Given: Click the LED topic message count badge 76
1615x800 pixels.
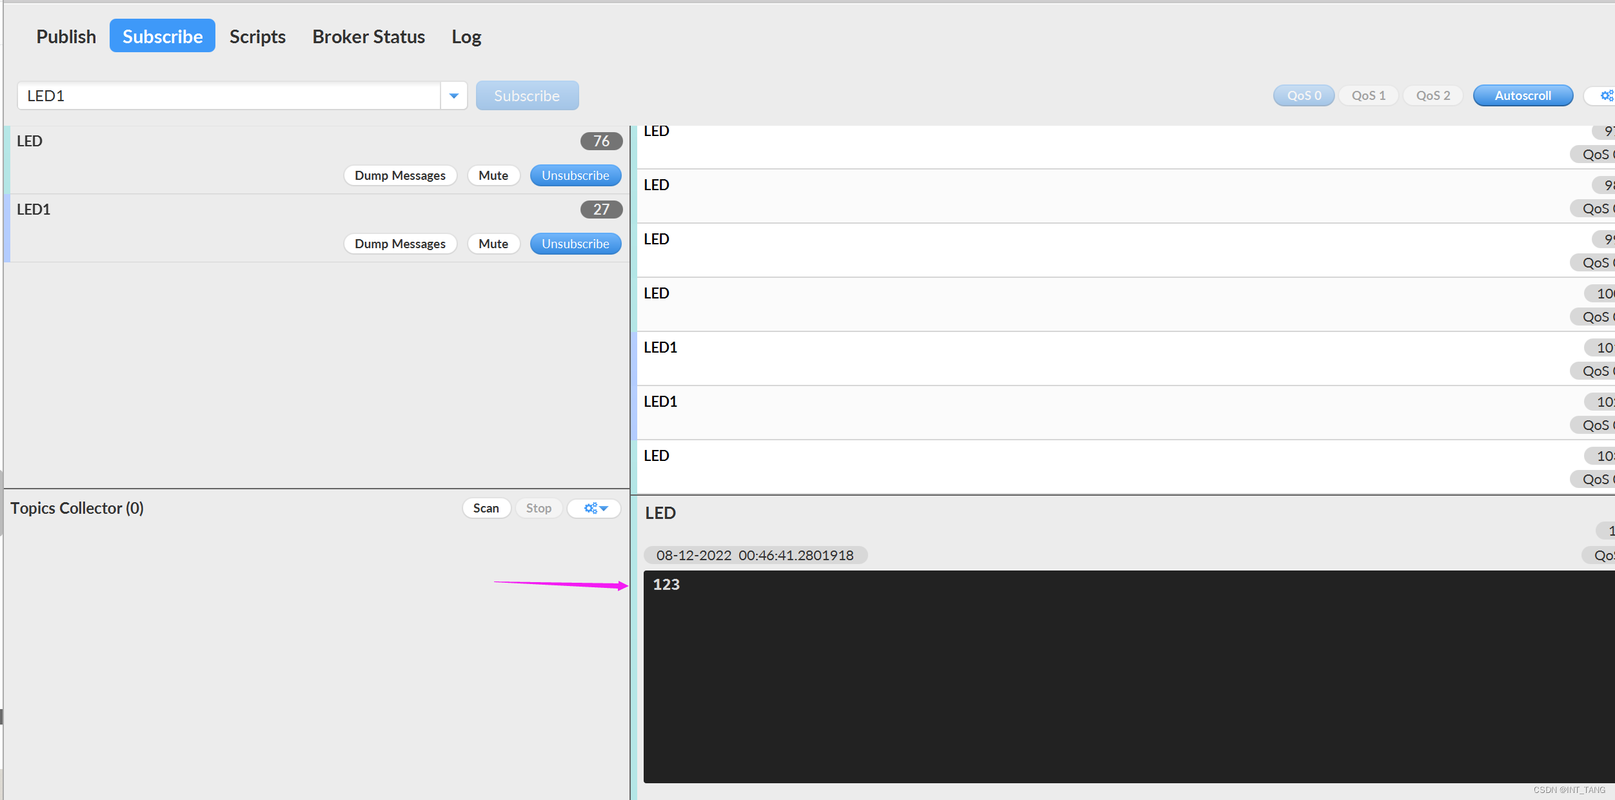Looking at the screenshot, I should [600, 140].
